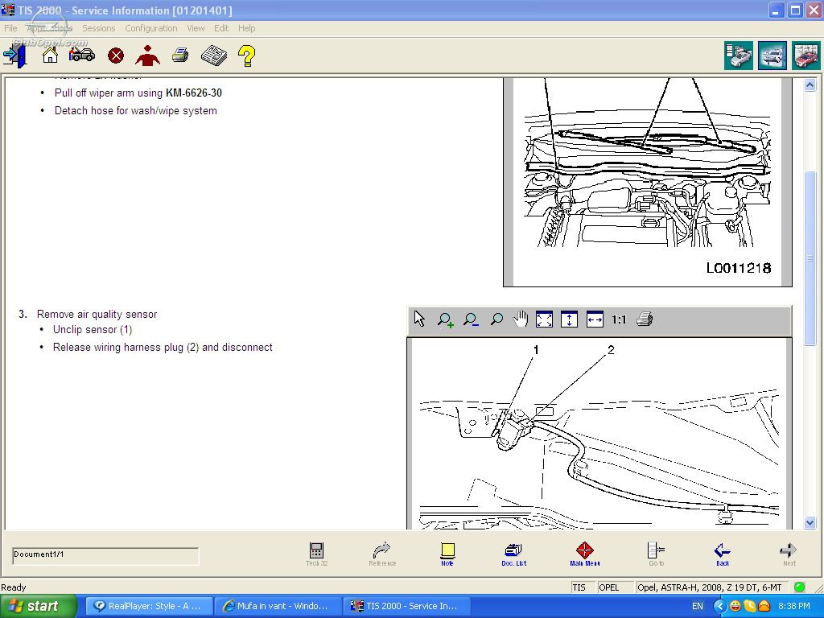This screenshot has width=824, height=618.
Task: Click the air quality sensor diagram
Action: [x=599, y=434]
